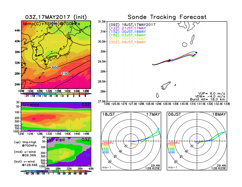Click the purple balloon landing point dot
This screenshot has width=242, height=187.
tap(195, 55)
